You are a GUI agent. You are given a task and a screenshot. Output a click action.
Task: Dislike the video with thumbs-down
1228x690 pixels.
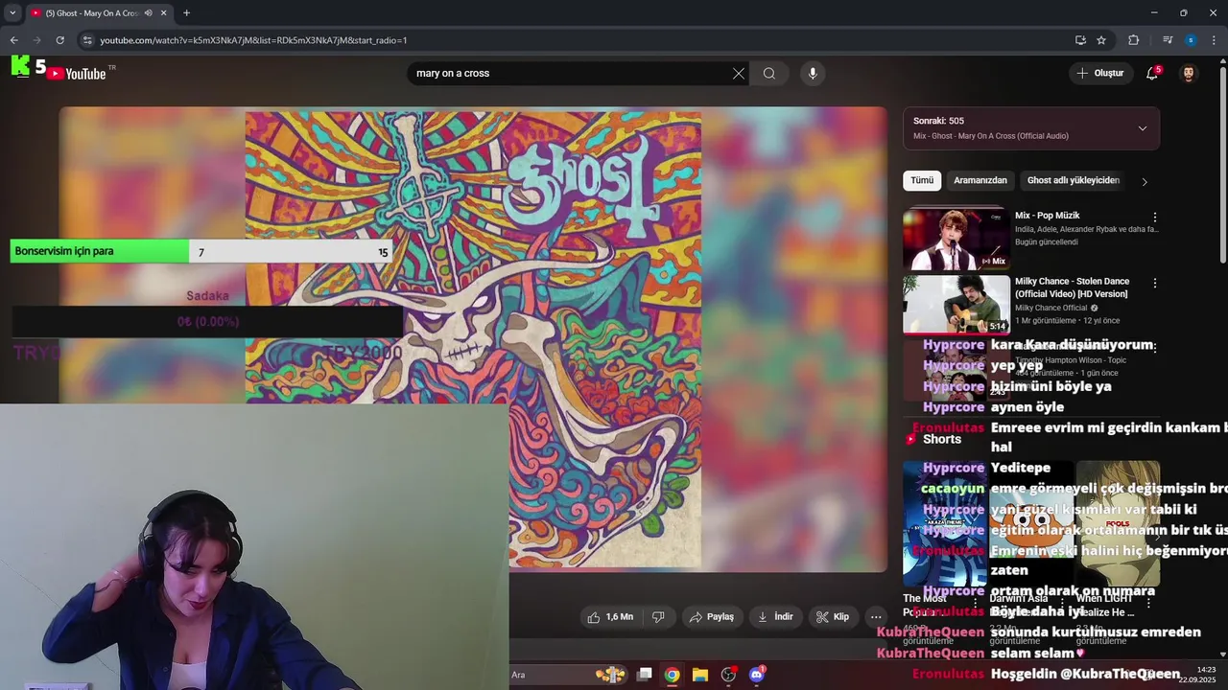(x=658, y=617)
